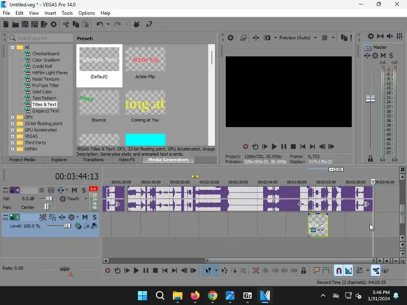407x305 pixels.
Task: Adjust Master bus volume fader
Action: pyautogui.click(x=370, y=99)
